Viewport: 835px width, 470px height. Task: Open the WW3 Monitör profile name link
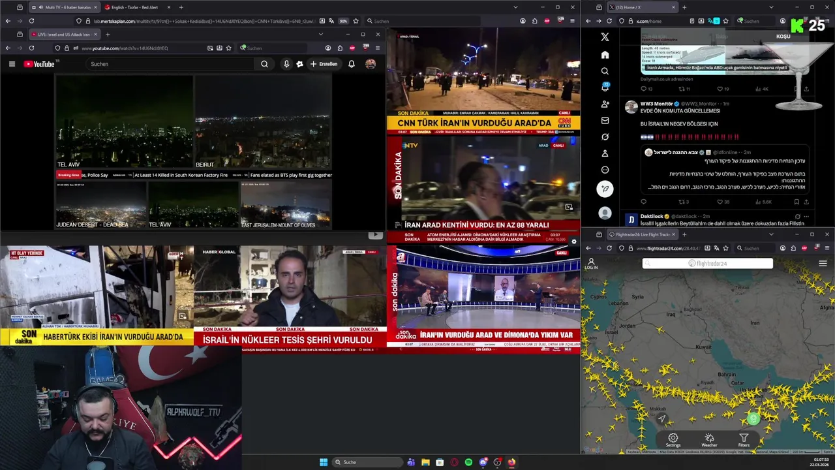pos(657,104)
